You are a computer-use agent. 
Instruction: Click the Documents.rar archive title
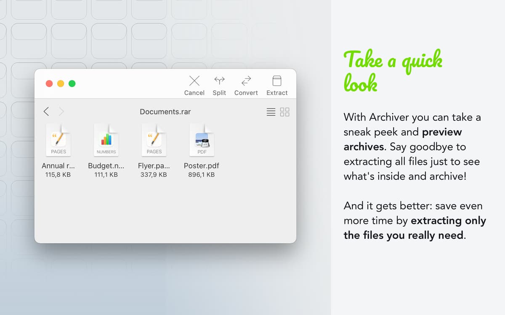(165, 112)
